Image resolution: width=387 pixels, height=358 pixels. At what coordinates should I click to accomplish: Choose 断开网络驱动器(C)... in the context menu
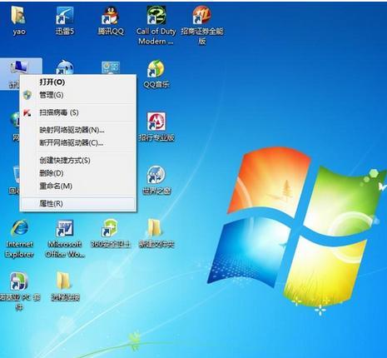tap(77, 142)
